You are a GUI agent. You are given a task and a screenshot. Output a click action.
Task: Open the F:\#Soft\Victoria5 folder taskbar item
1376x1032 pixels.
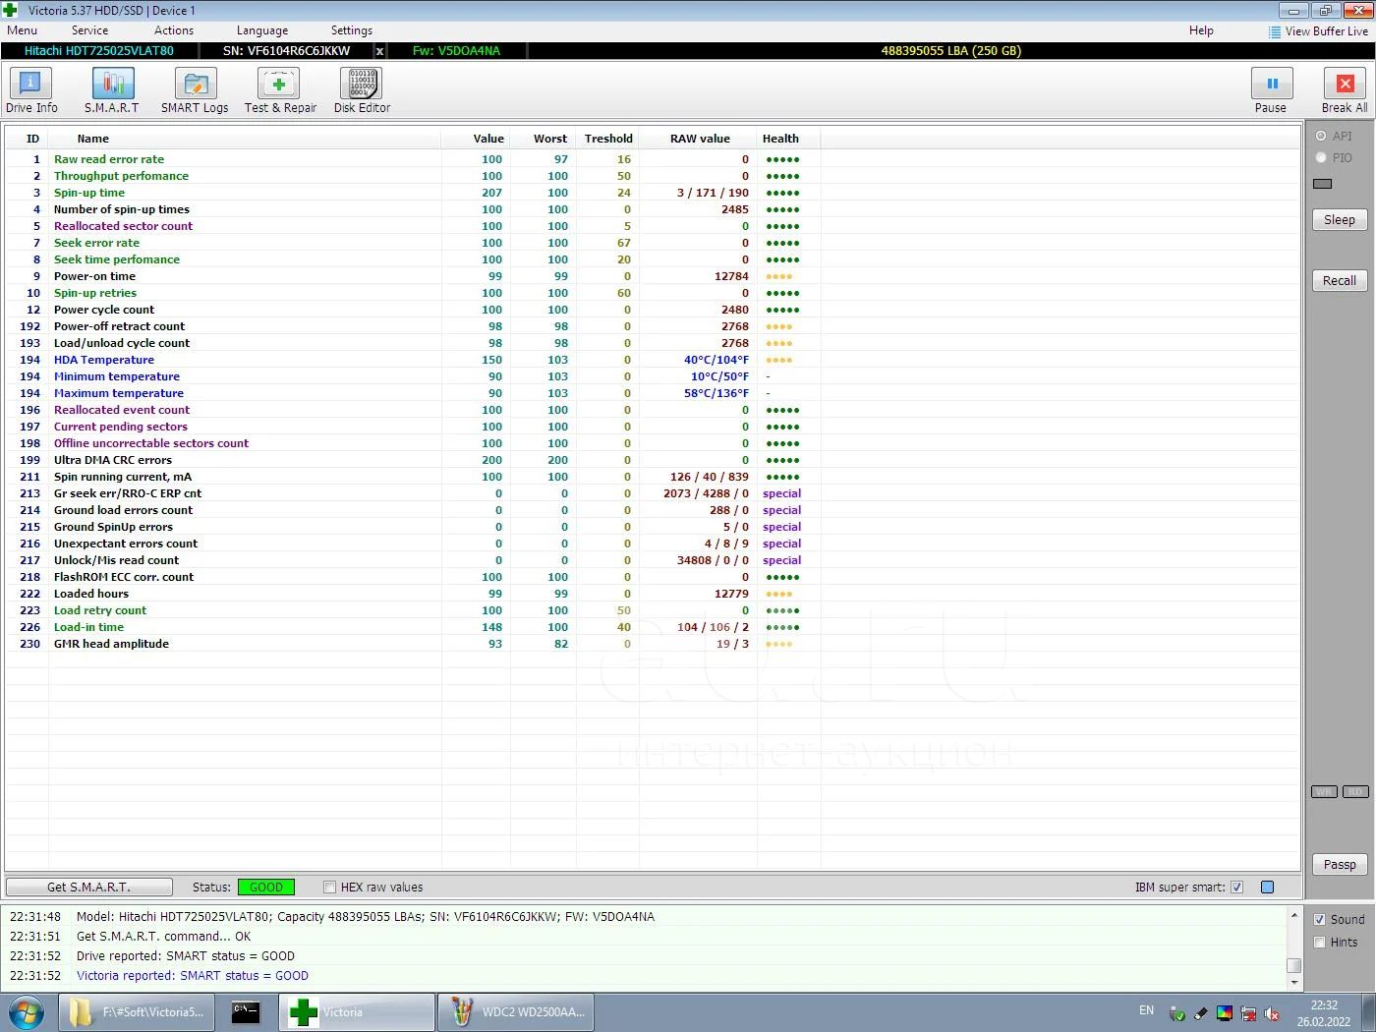click(x=137, y=1012)
